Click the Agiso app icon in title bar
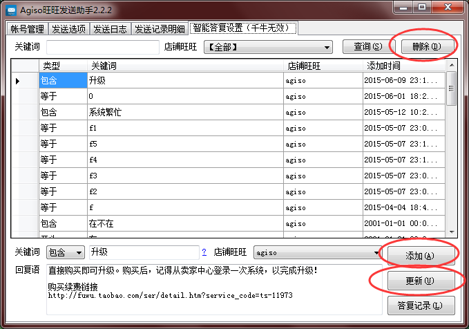This screenshot has width=469, height=329. tap(11, 10)
